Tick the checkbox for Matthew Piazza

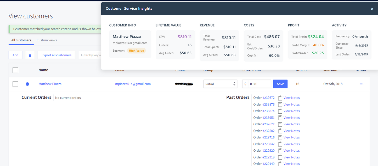15,84
